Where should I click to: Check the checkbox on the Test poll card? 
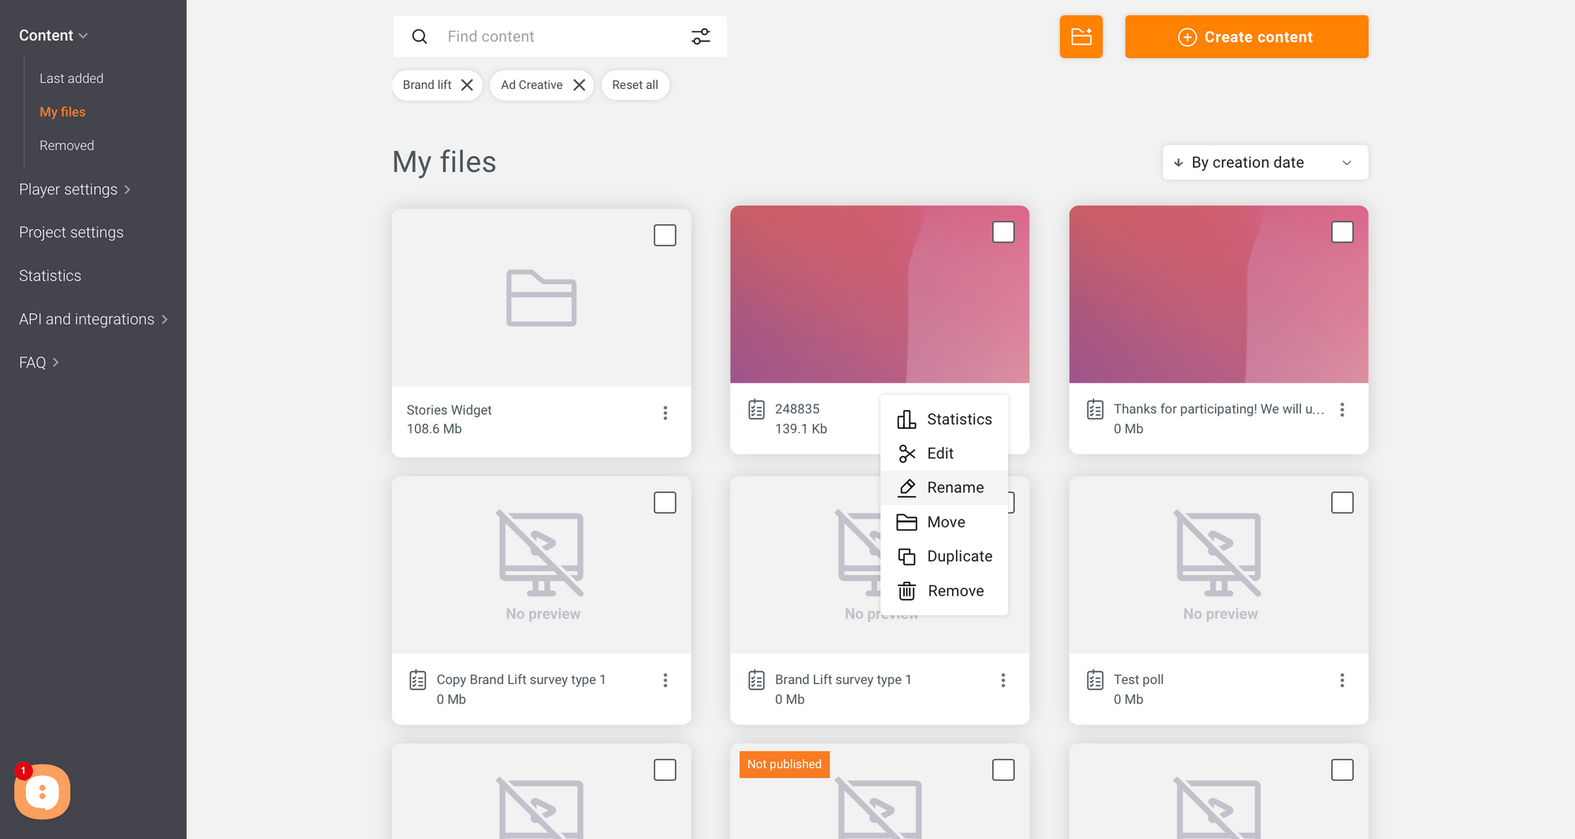1343,502
